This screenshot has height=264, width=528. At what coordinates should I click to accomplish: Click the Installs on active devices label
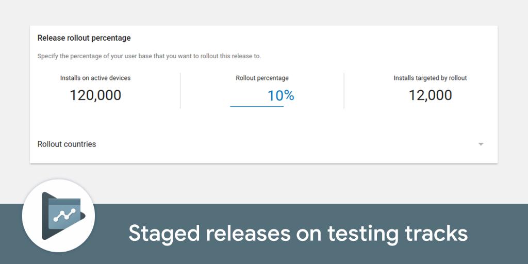(95, 78)
